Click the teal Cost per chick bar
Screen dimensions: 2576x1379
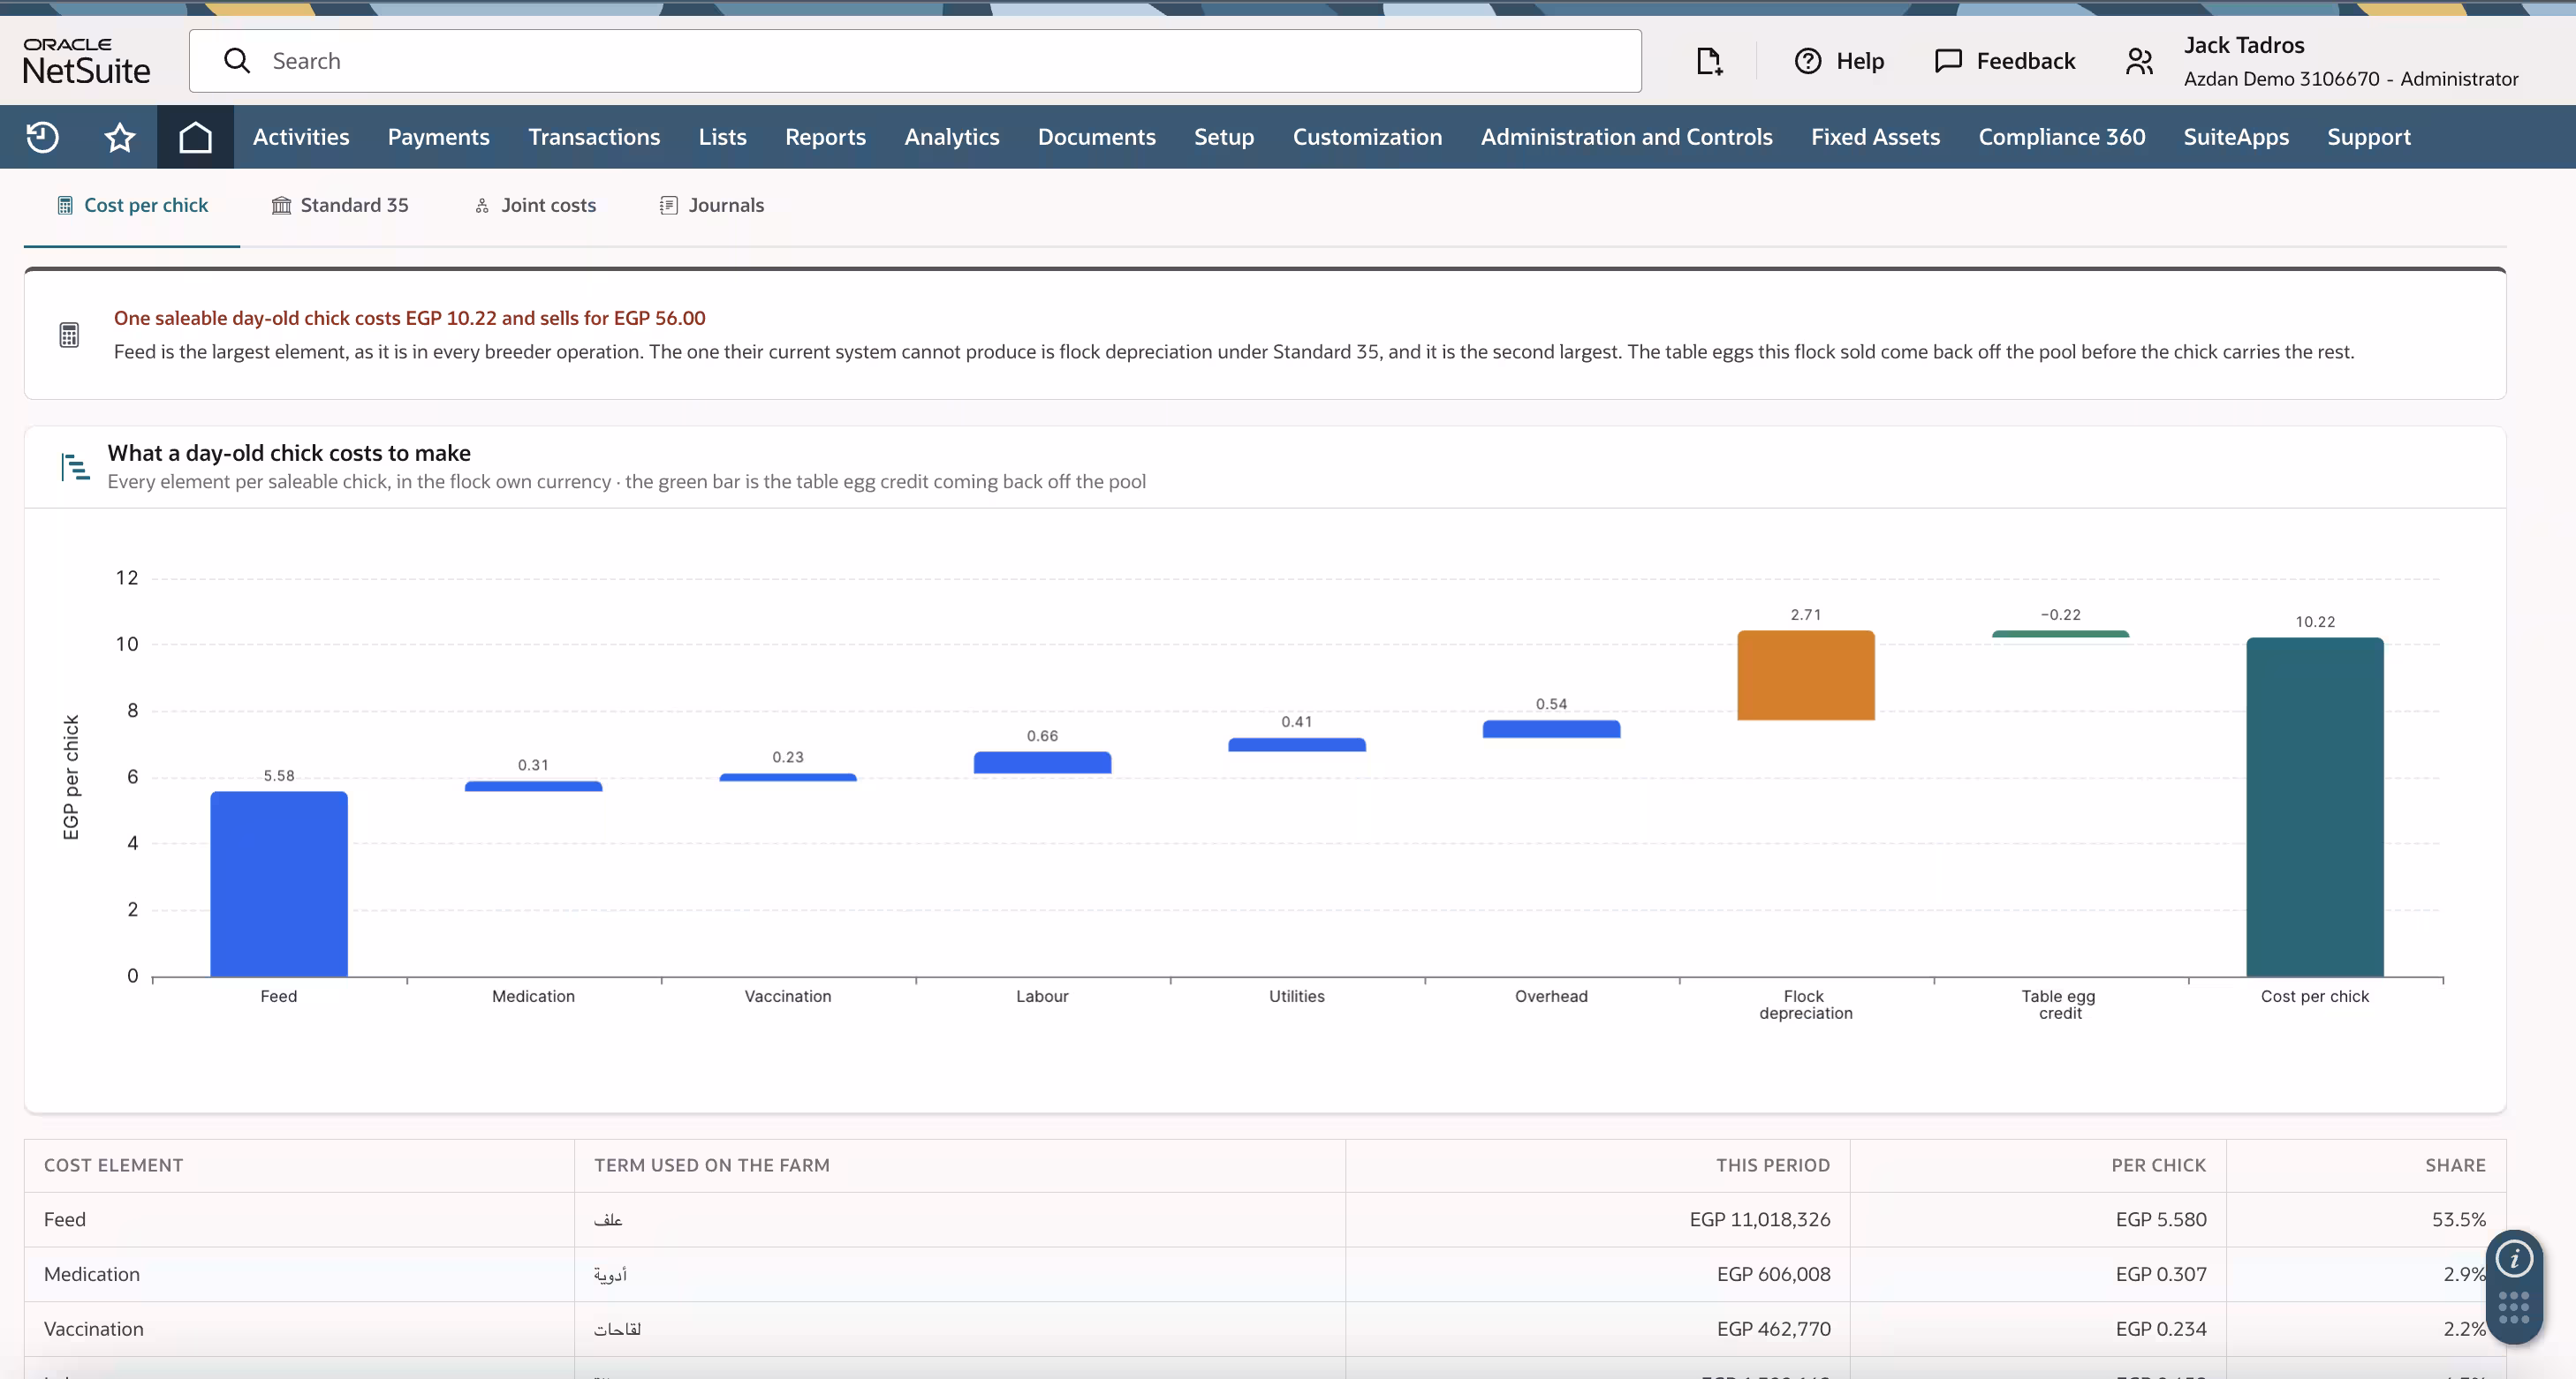[2315, 806]
